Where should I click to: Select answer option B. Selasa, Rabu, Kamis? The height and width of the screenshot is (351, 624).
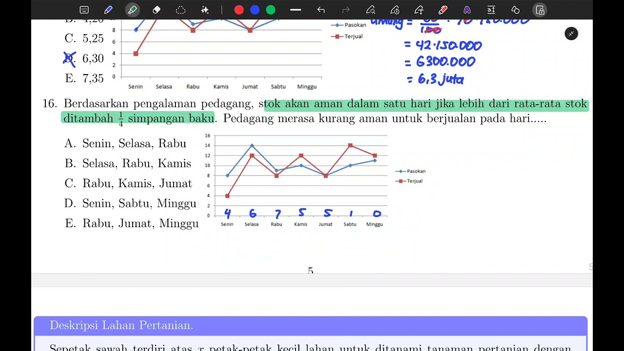tap(128, 163)
